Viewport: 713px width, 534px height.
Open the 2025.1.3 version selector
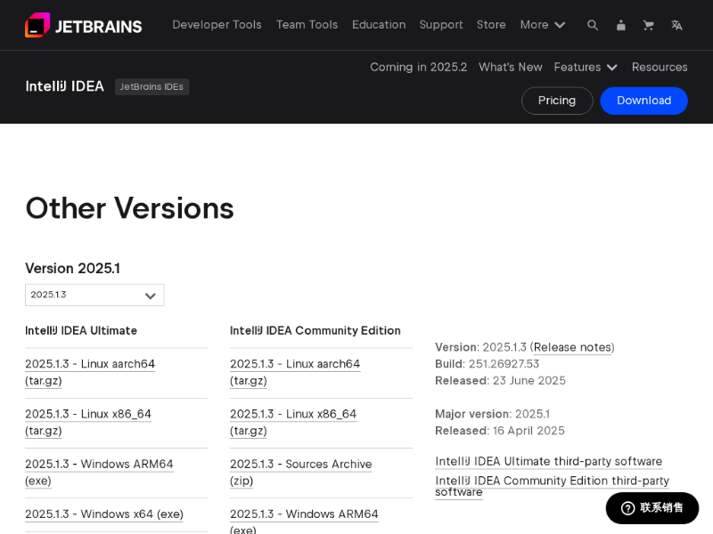[x=94, y=295]
